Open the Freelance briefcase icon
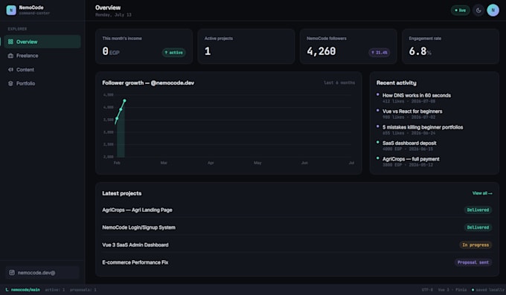The image size is (506, 295). click(x=10, y=56)
